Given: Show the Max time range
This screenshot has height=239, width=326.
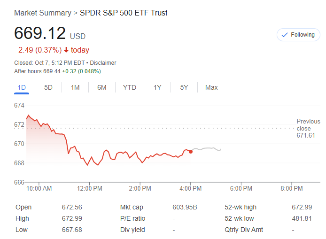Looking at the screenshot, I should coord(211,87).
